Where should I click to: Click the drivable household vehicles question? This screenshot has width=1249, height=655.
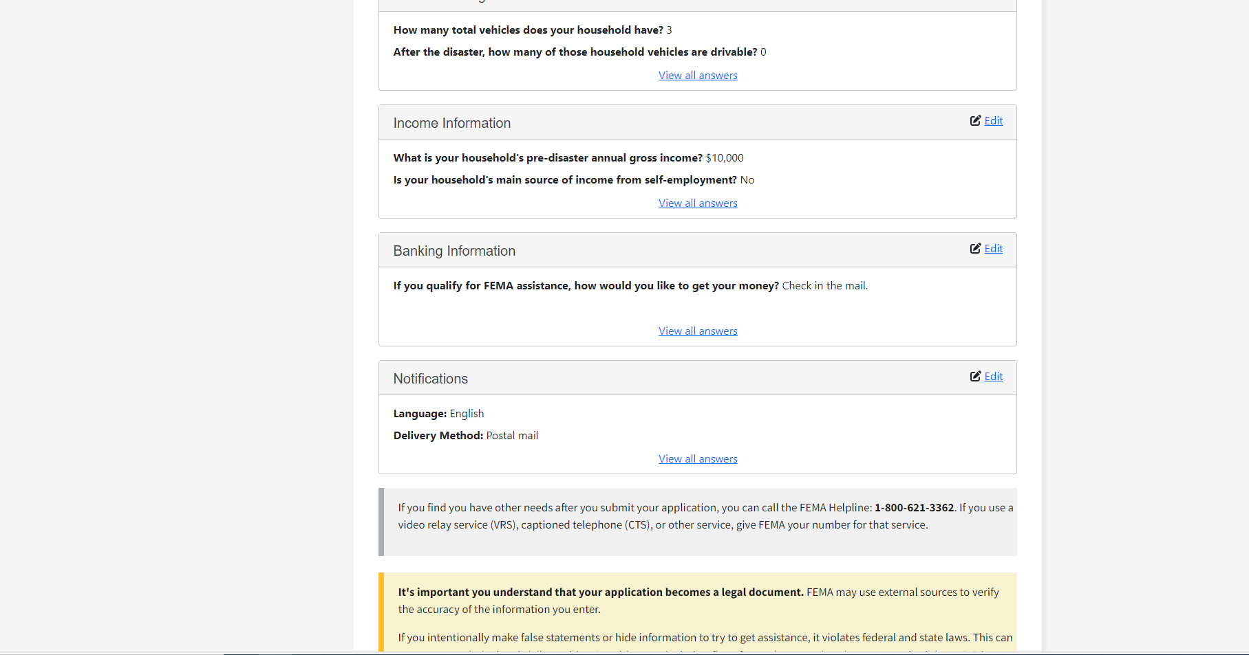(x=575, y=52)
